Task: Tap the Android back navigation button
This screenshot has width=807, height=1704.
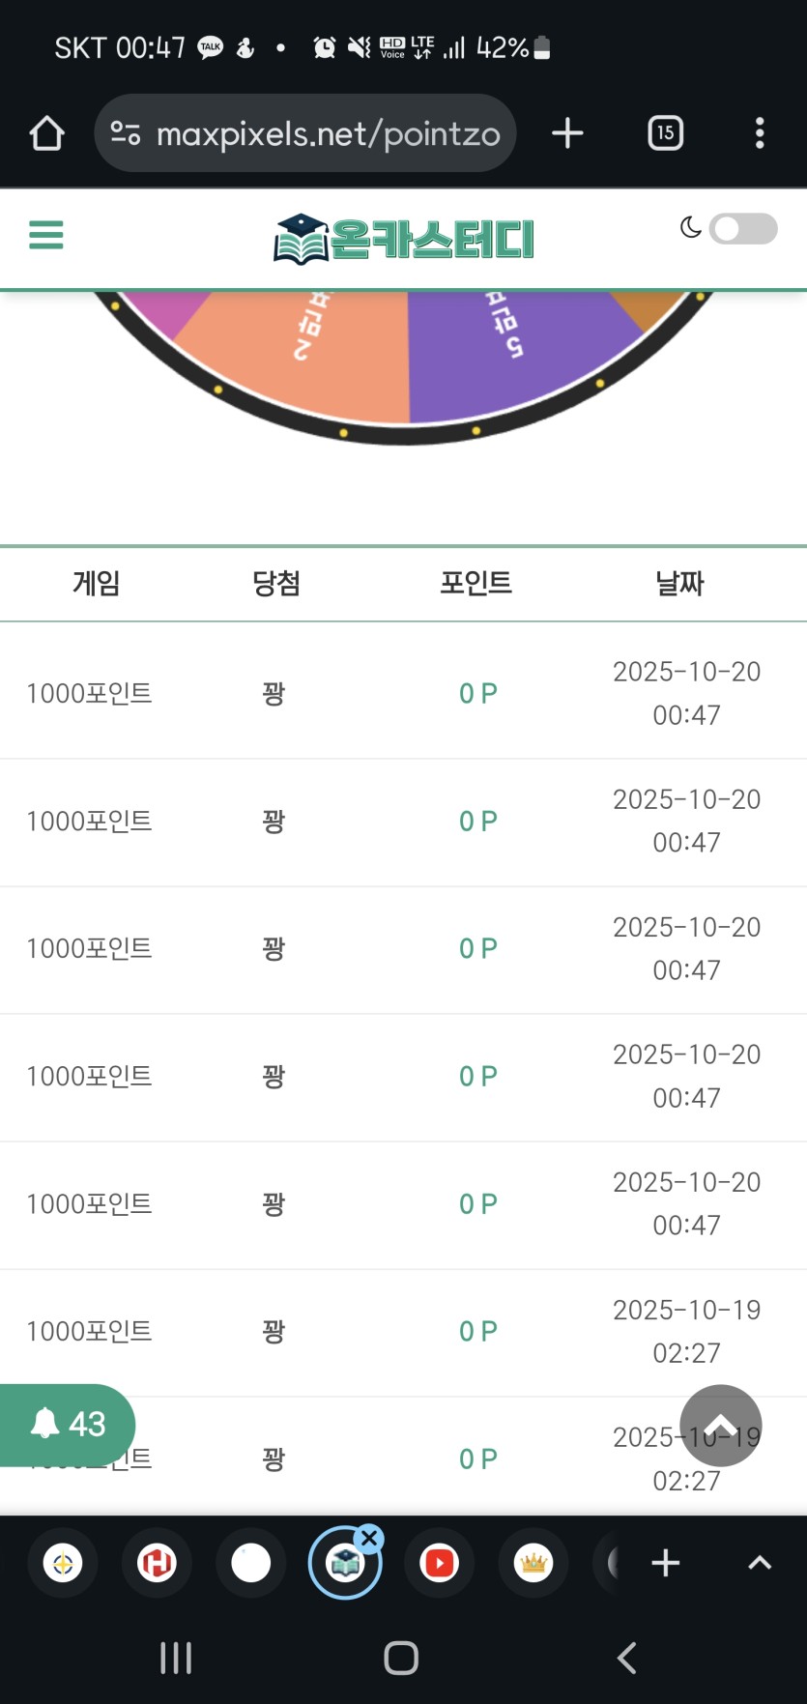Action: click(626, 1658)
